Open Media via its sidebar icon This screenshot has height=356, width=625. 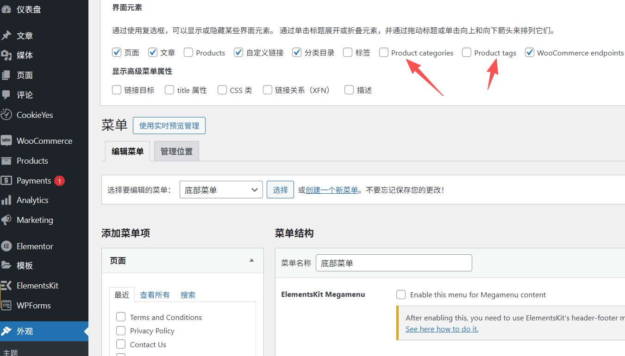click(6, 55)
